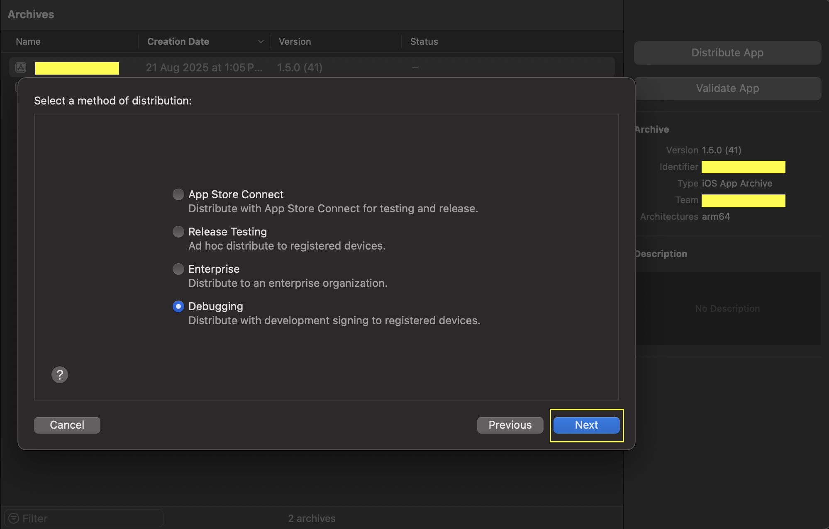Proceed with the Next button
This screenshot has height=529, width=829.
pyautogui.click(x=586, y=425)
